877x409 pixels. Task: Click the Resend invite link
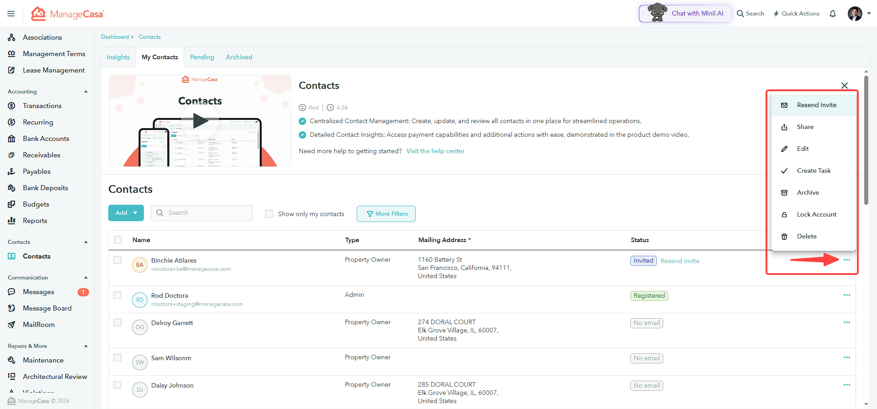[680, 261]
